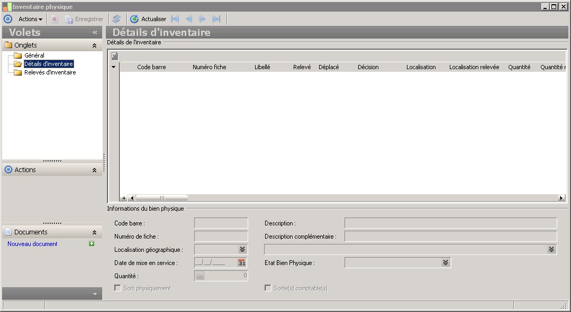Click the window resize grip in status bar
This screenshot has height=312, width=571.
click(x=564, y=306)
